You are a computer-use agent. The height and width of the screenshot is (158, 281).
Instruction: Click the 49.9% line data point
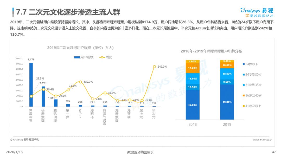[105, 93]
